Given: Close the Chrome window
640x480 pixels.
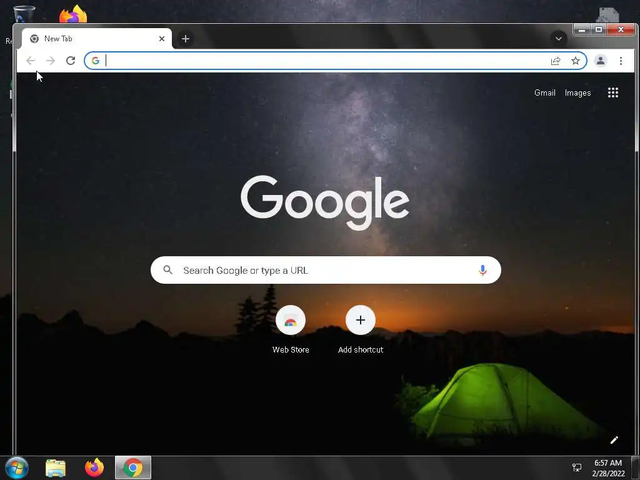Looking at the screenshot, I should pos(621,29).
